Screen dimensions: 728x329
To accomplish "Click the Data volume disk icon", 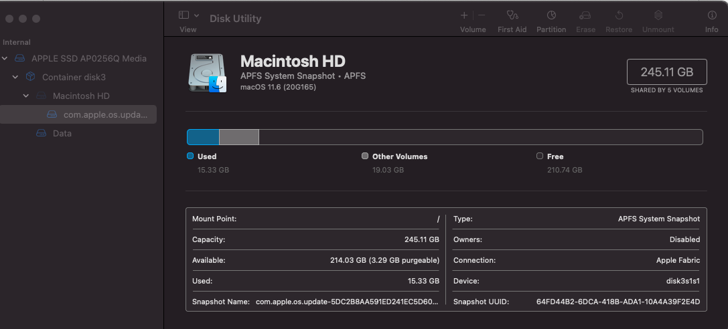I will [x=42, y=133].
